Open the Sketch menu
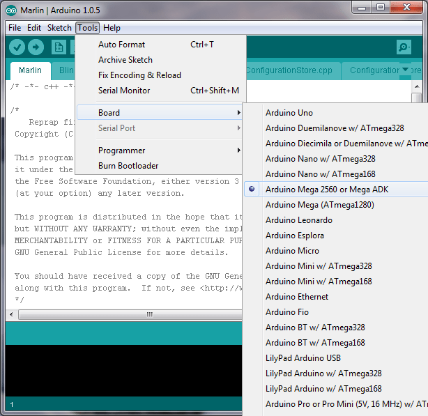Screen dimensions: 428x416 click(x=59, y=28)
